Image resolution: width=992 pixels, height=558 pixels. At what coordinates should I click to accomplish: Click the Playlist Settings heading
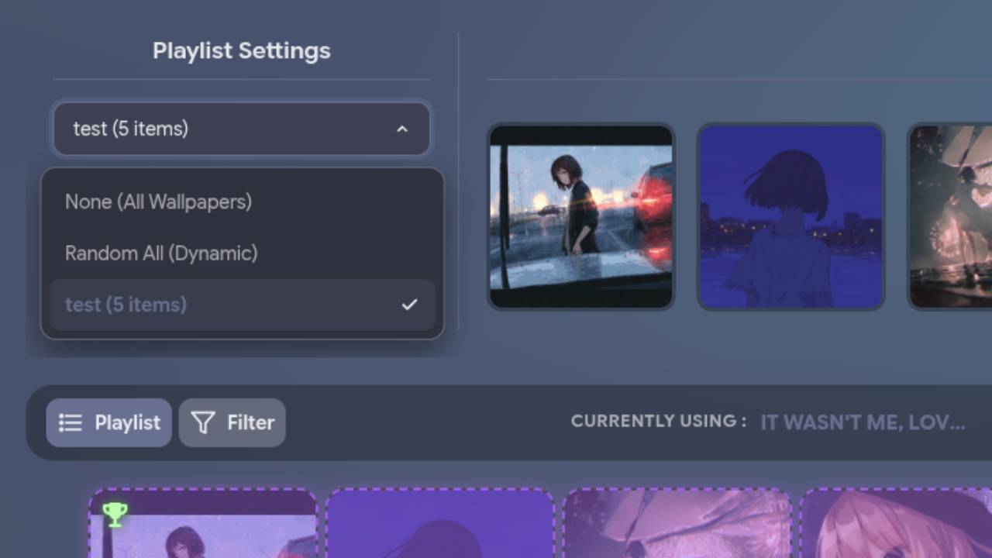click(242, 51)
